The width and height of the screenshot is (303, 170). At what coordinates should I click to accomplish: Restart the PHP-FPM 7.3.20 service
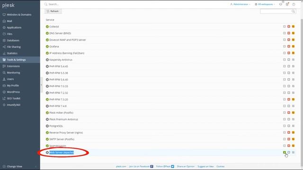point(293,100)
